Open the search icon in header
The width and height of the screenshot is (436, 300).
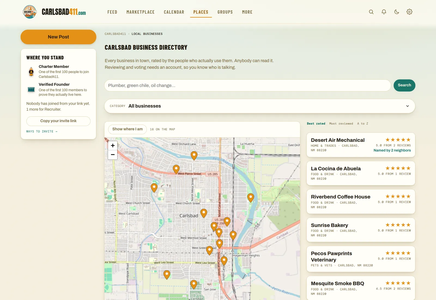[371, 12]
